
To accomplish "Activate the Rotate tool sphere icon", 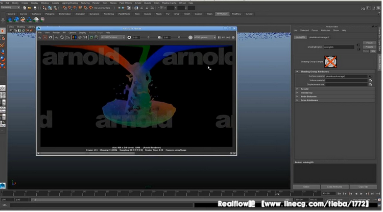I will click(3, 59).
